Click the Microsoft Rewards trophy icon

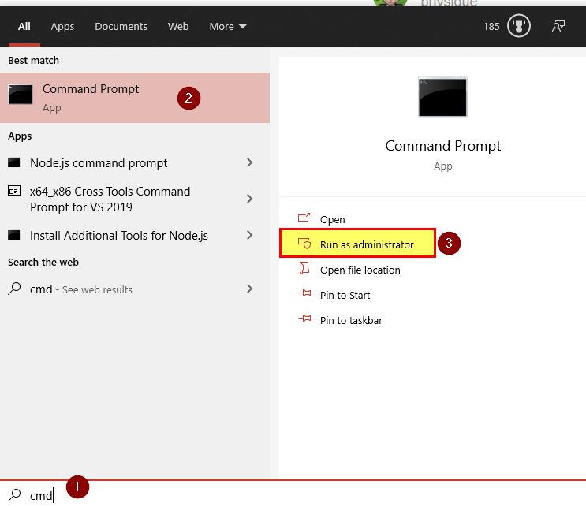[517, 26]
